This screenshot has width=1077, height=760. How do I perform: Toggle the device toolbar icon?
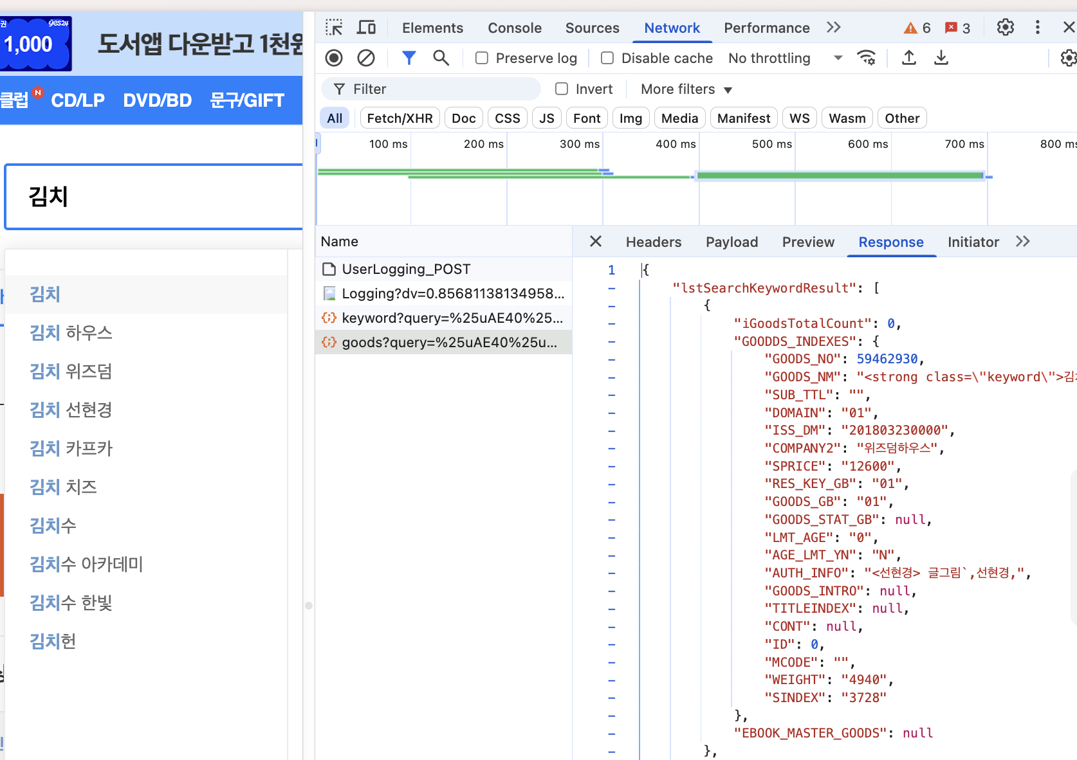367,28
